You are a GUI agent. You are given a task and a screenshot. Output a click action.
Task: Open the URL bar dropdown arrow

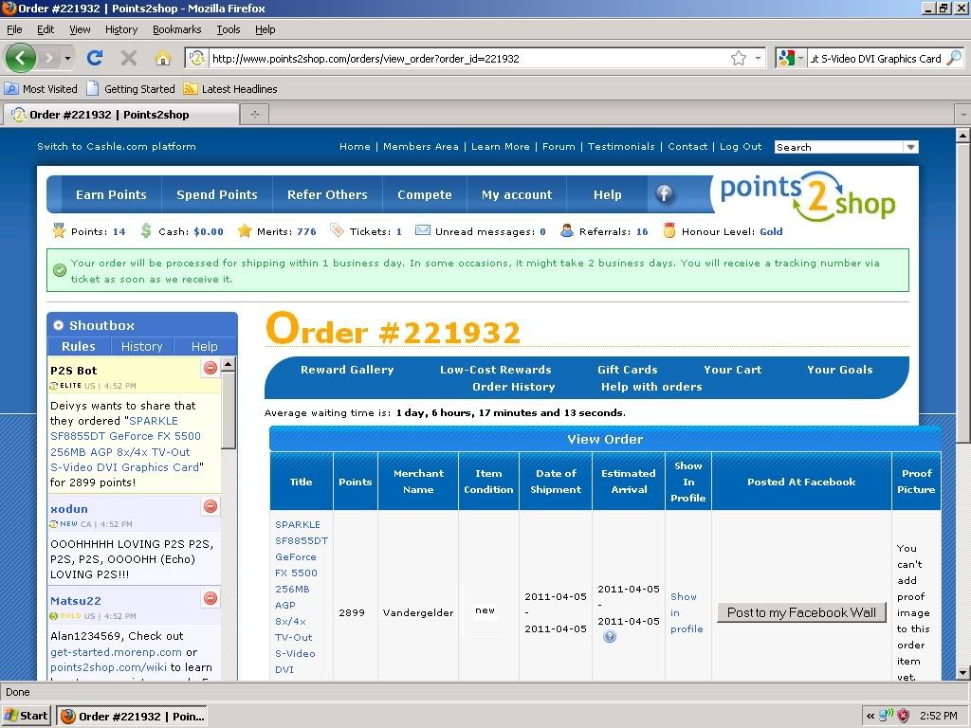pos(758,58)
